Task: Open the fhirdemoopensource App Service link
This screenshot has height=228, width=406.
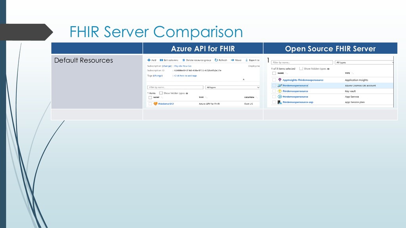Action: (x=295, y=97)
